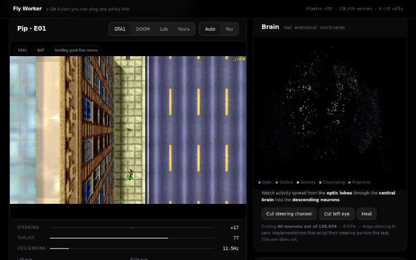Click the Optic legend dot
Viewport: 416px width, 260px height.
pos(259,183)
